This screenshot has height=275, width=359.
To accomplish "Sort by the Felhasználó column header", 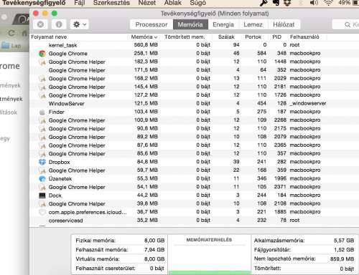I will tap(304, 37).
